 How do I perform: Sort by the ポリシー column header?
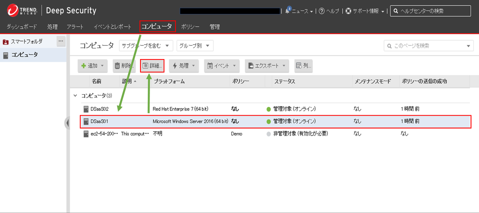241,81
